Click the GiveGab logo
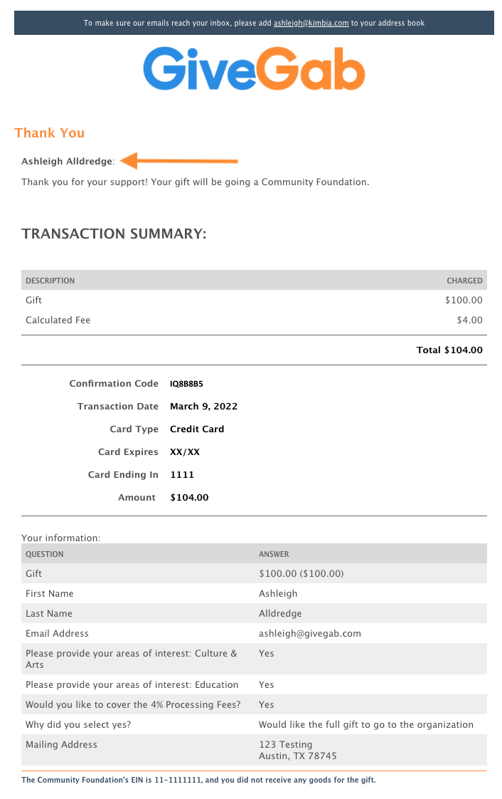The image size is (502, 799). [254, 68]
